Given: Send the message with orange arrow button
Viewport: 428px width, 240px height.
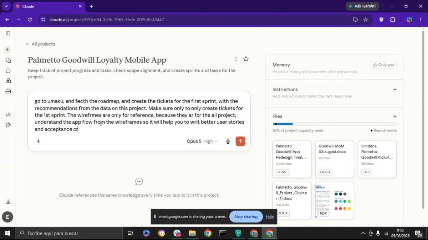Looking at the screenshot, I should point(240,141).
